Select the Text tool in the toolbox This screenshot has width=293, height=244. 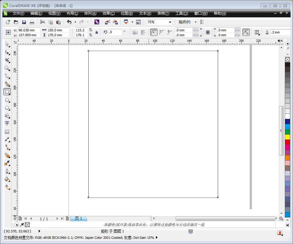[7, 123]
